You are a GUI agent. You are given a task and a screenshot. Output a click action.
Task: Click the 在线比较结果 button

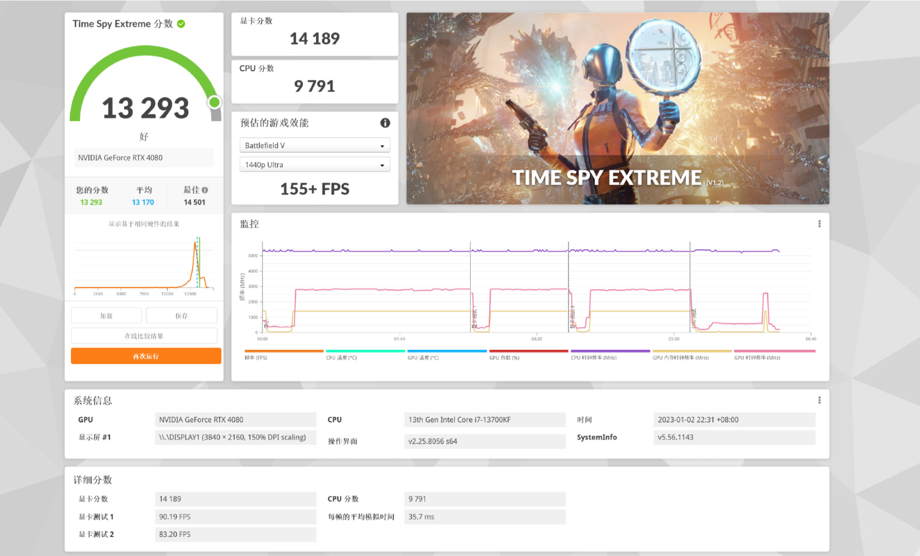(x=144, y=336)
